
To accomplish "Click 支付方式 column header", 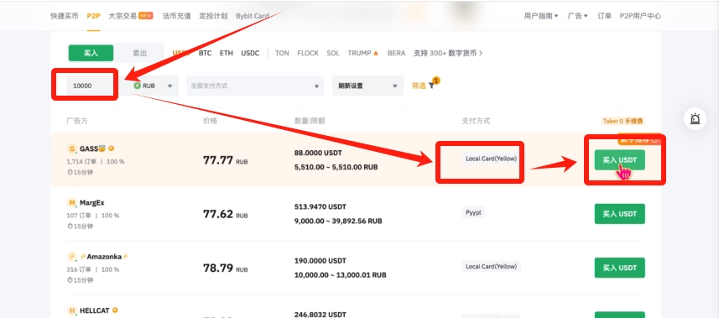I will 476,121.
